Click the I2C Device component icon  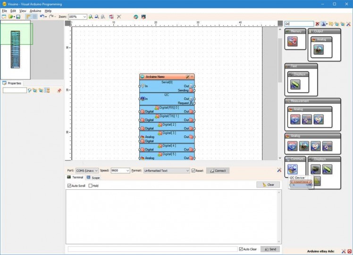coord(293,168)
